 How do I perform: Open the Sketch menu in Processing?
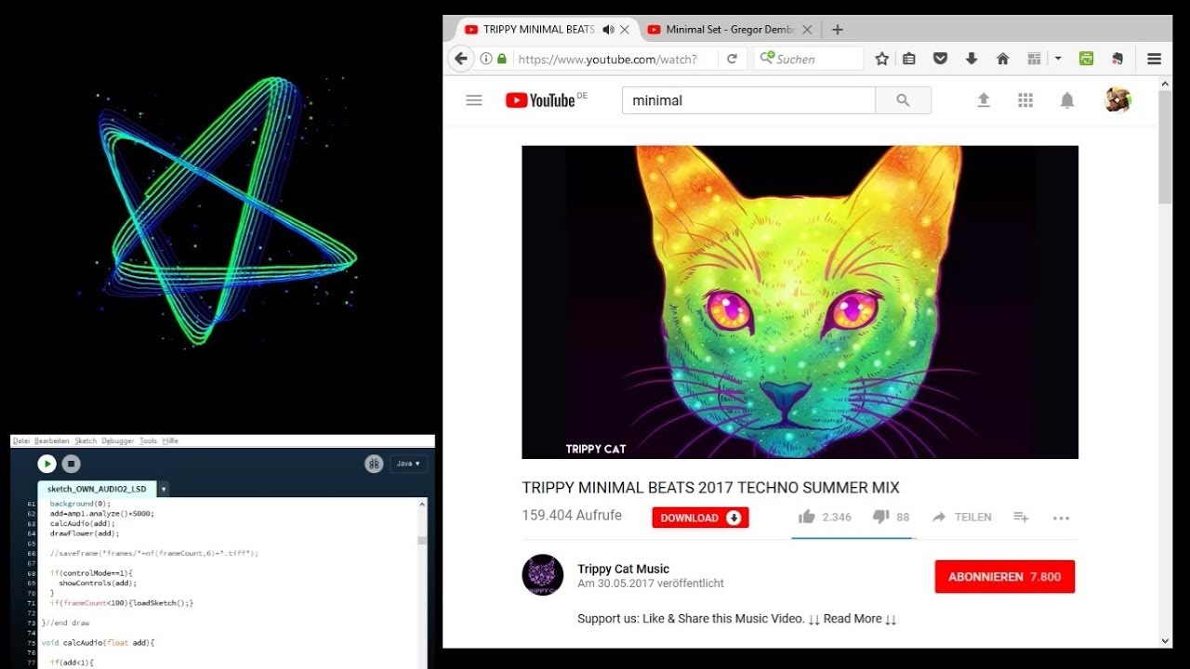[86, 440]
